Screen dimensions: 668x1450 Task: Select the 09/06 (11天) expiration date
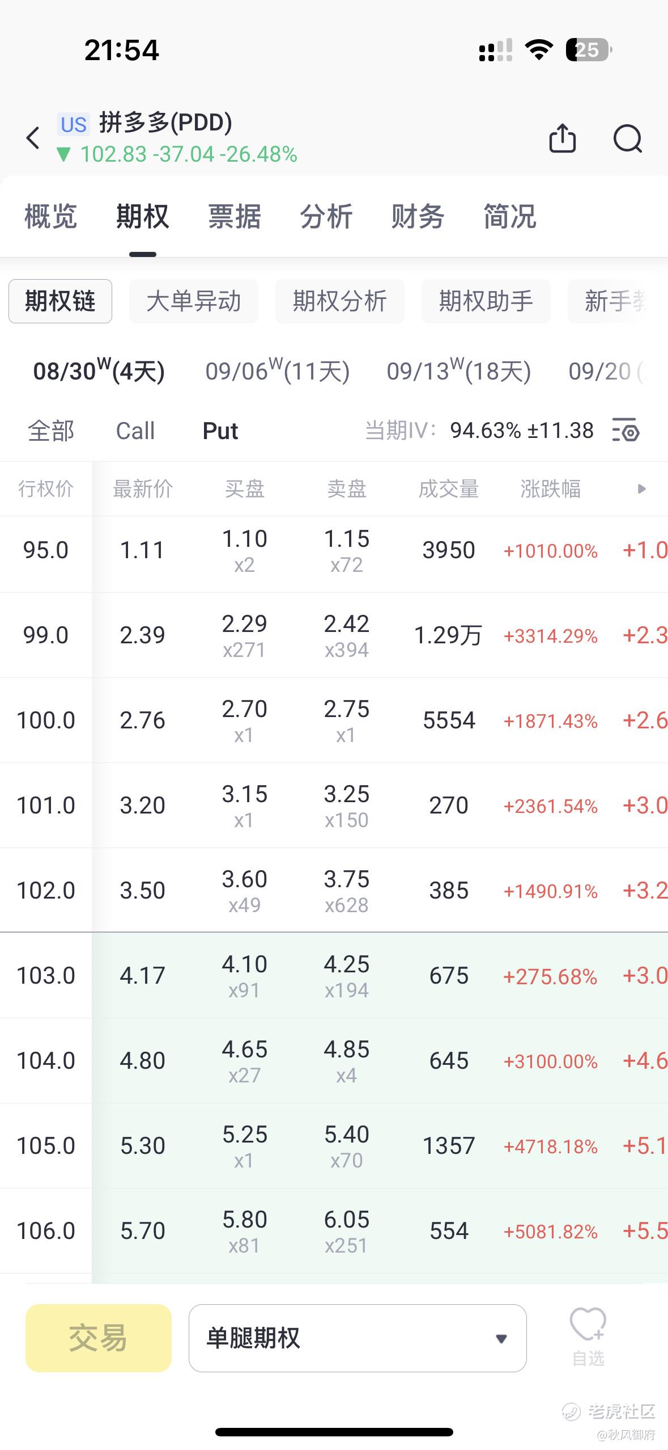pos(277,371)
